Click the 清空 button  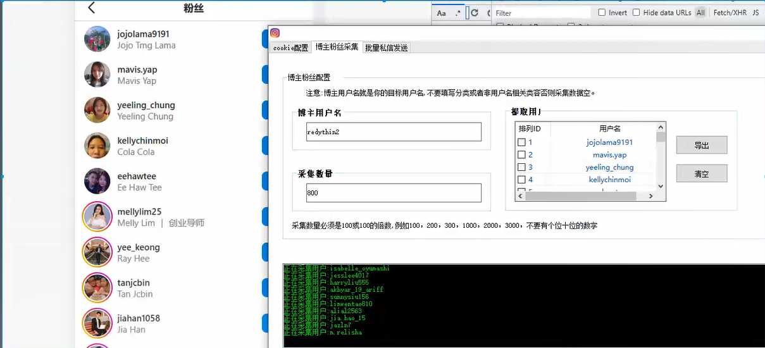click(x=702, y=173)
